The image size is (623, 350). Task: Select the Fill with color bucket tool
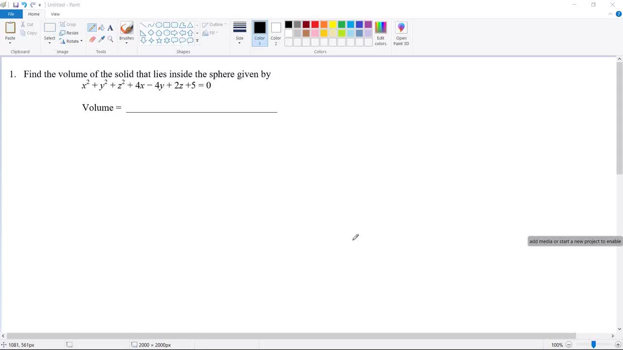(x=101, y=28)
